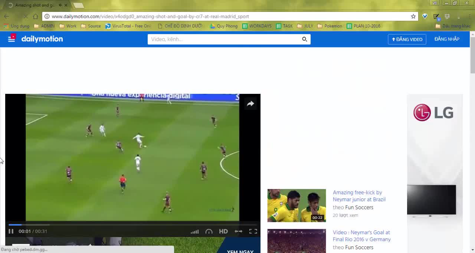475x253 pixels.
Task: Click the share arrow on the video
Action: (x=250, y=104)
